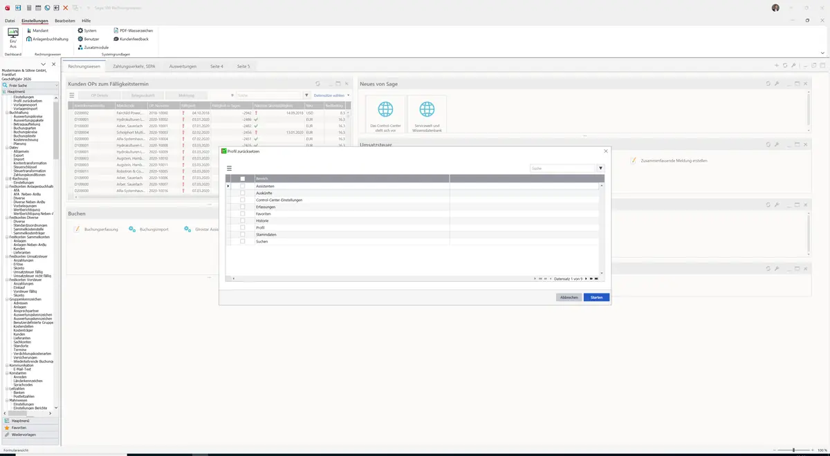Open Zusatzmodule in the ribbon
Image resolution: width=830 pixels, height=456 pixels.
[x=93, y=47]
